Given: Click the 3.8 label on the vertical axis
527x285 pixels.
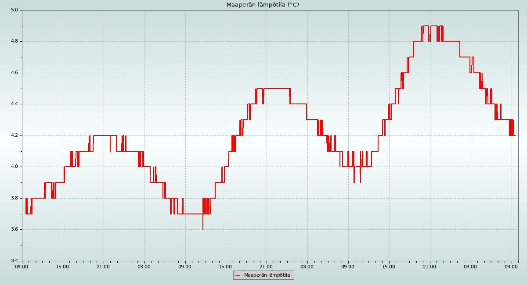Looking at the screenshot, I should [14, 198].
